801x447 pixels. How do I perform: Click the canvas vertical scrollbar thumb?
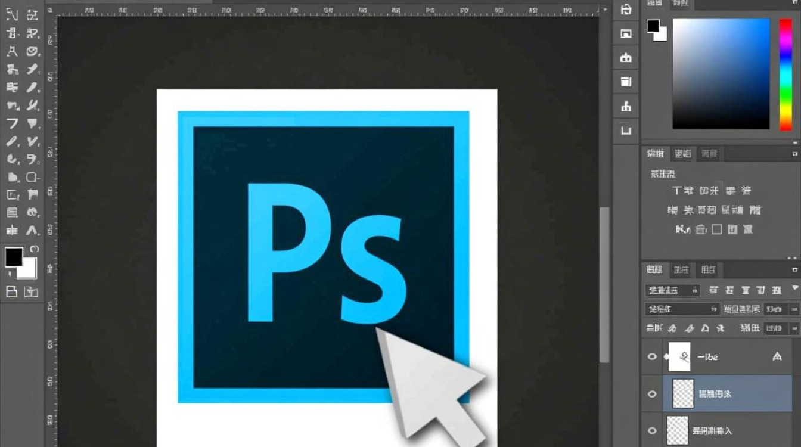pyautogui.click(x=604, y=284)
